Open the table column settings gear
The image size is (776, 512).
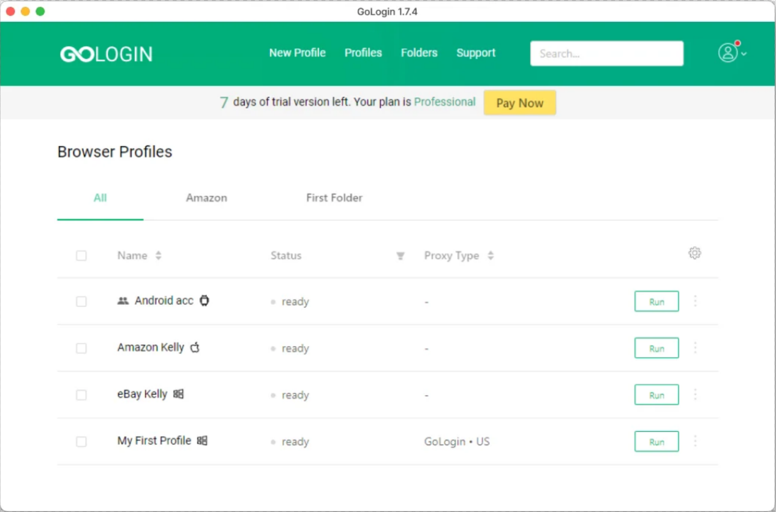(x=694, y=253)
